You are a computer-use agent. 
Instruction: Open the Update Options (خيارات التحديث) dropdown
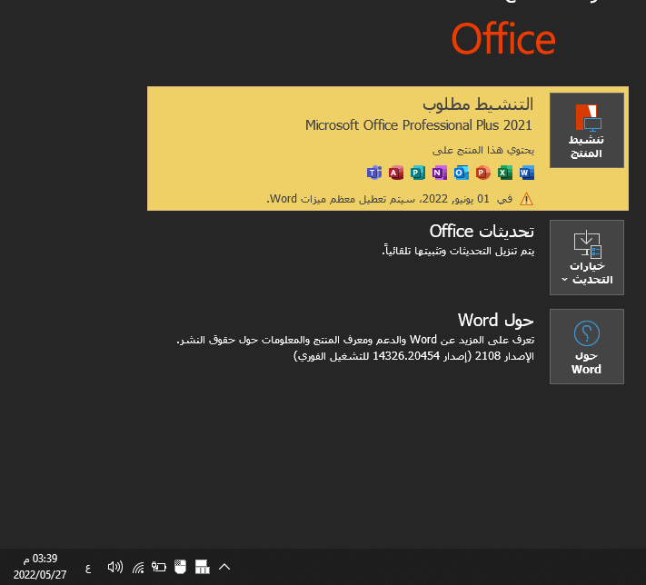click(586, 257)
